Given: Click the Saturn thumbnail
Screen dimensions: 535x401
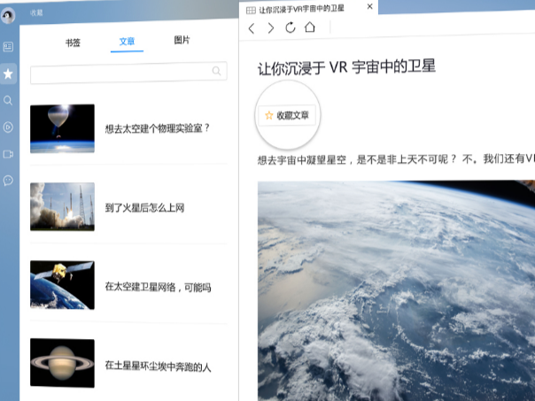Looking at the screenshot, I should 62,363.
